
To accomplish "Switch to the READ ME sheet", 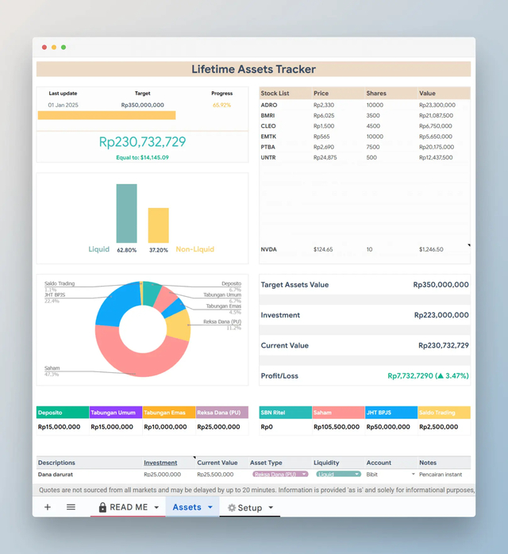I will tap(128, 507).
